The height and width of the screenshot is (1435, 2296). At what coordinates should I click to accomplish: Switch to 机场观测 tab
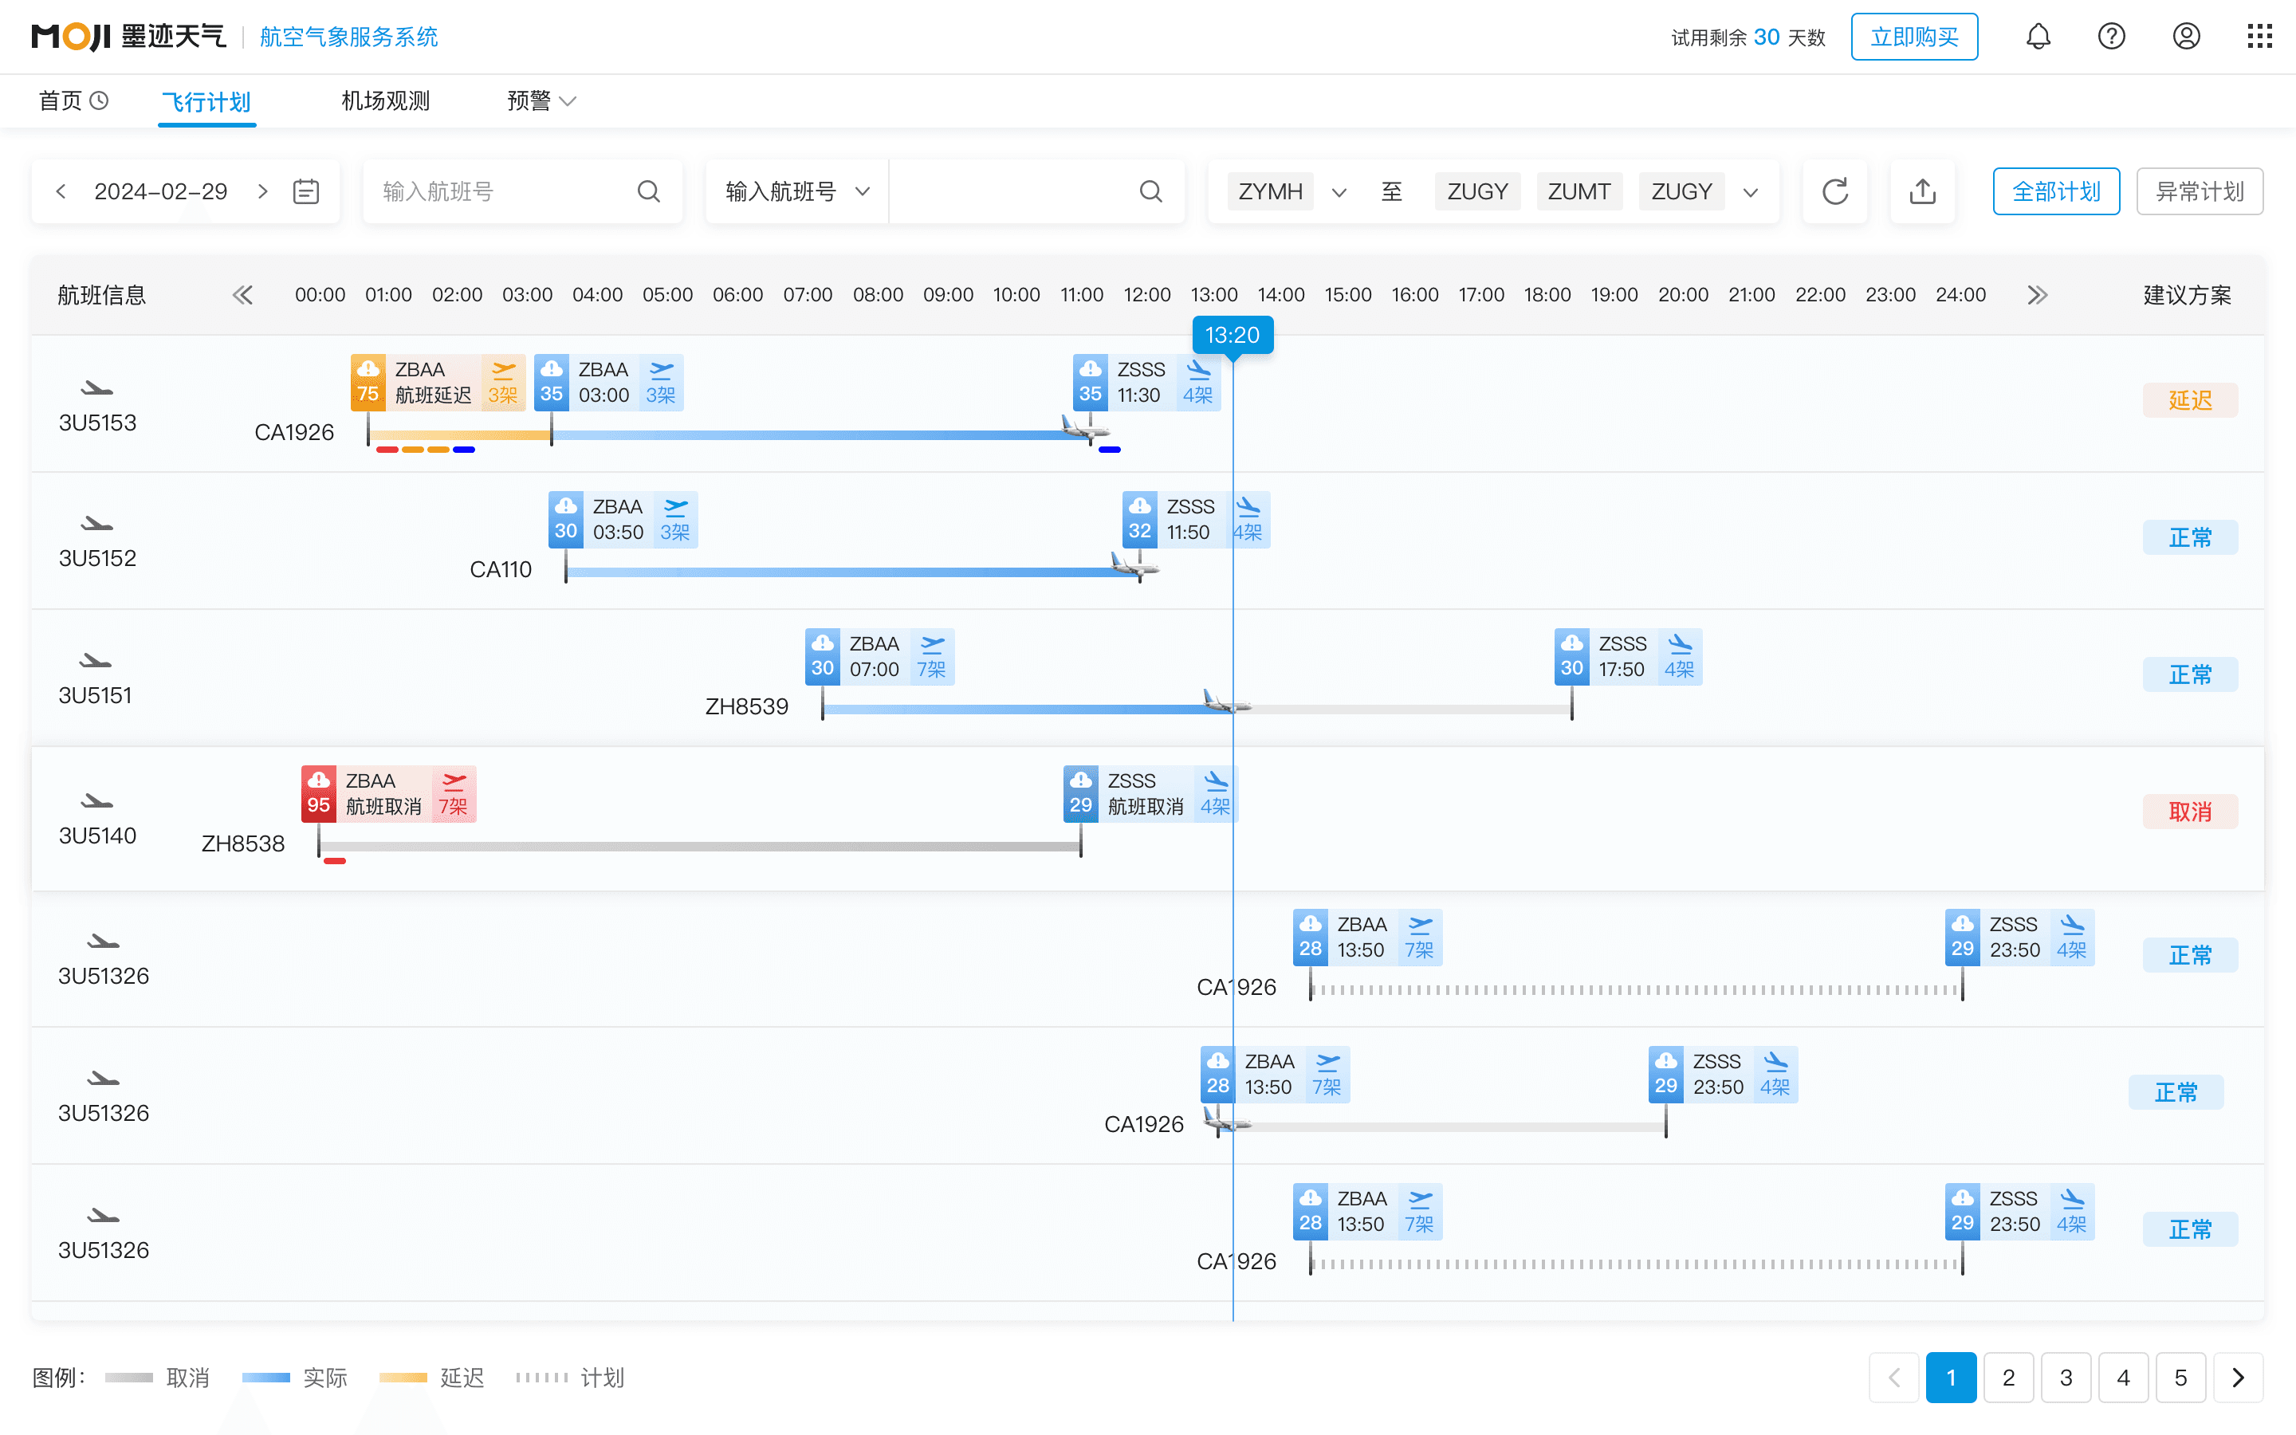[x=385, y=100]
